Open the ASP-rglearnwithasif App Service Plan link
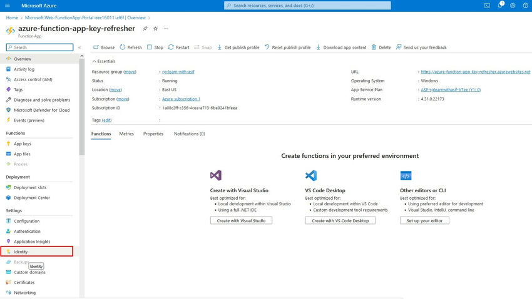The image size is (532, 299). 451,90
